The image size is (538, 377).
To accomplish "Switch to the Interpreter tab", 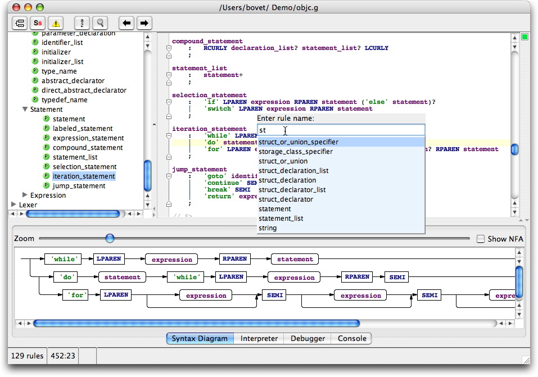I will click(x=259, y=339).
